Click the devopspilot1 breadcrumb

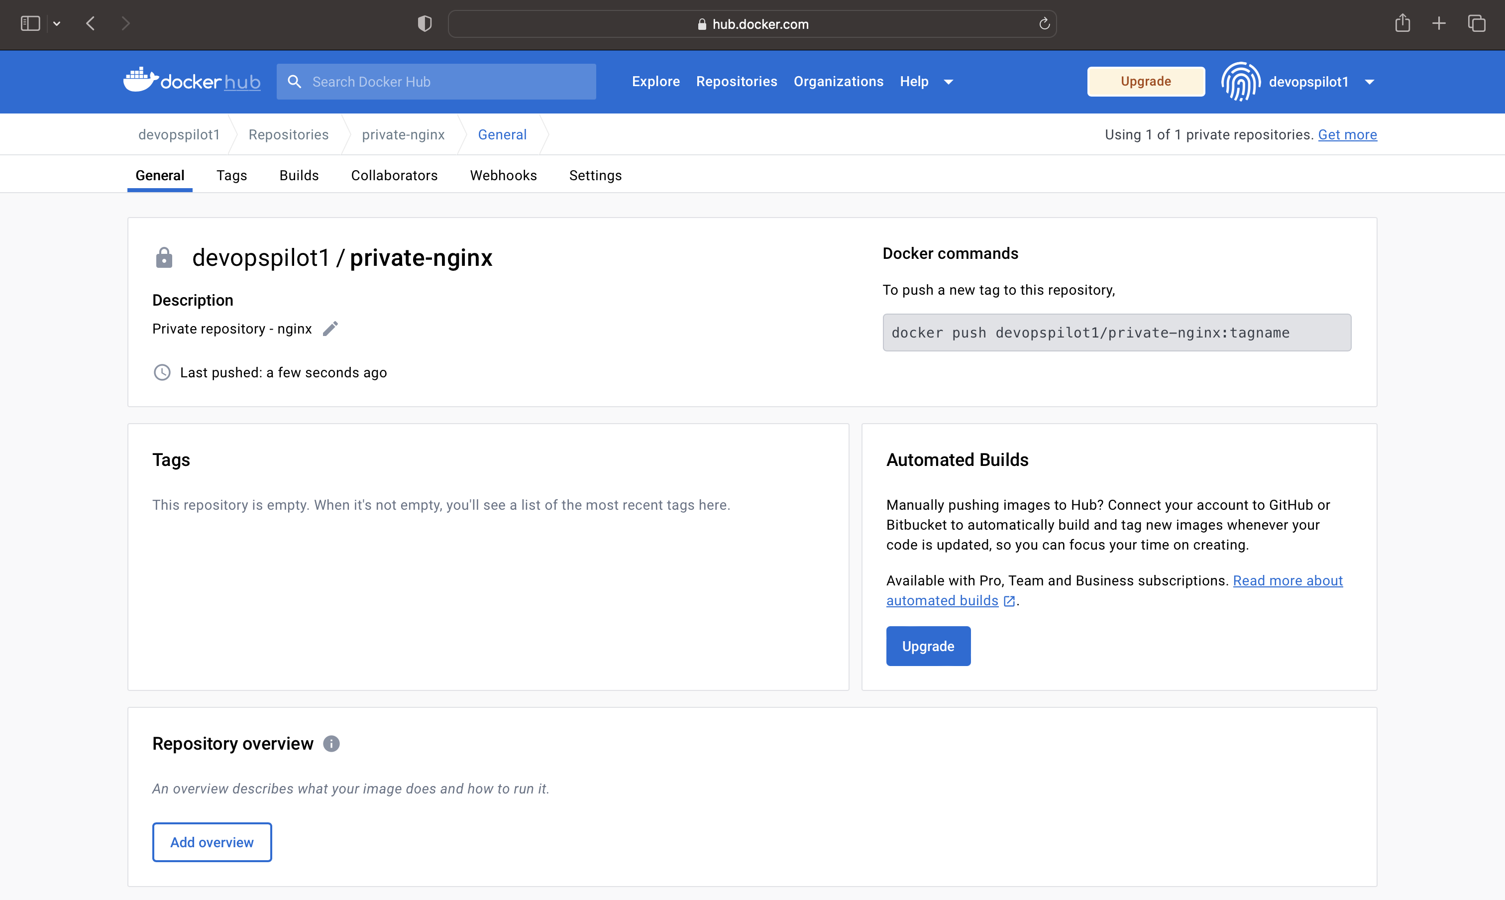(x=179, y=134)
